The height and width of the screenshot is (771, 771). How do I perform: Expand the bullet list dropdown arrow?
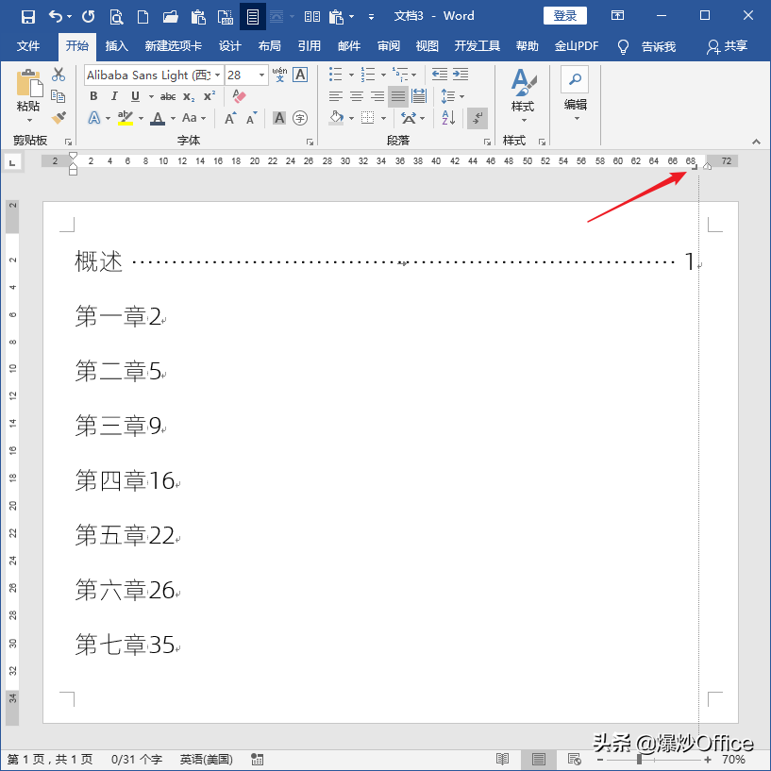[x=352, y=75]
